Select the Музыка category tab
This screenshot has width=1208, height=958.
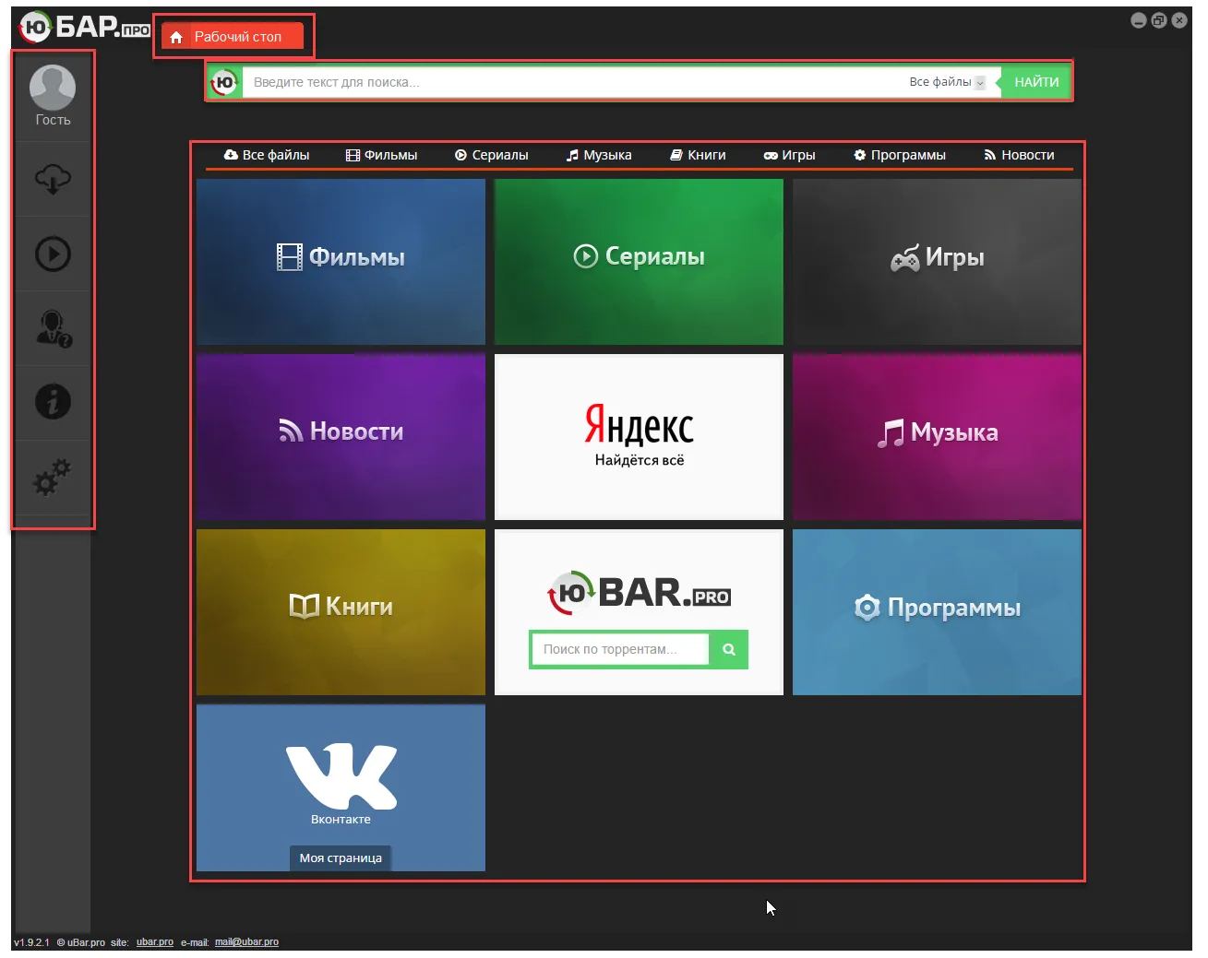[x=599, y=155]
